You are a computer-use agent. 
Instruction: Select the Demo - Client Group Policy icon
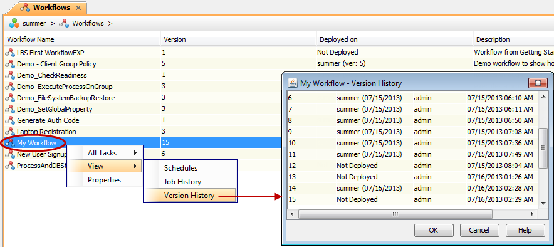click(x=10, y=64)
